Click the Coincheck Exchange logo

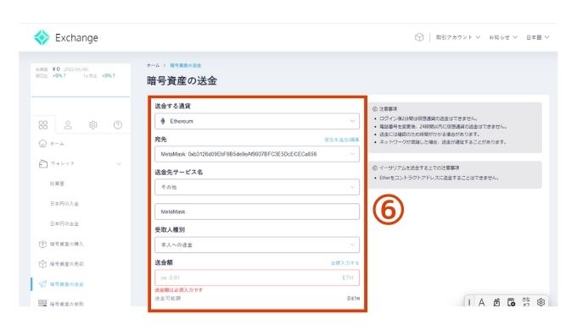[x=66, y=37]
